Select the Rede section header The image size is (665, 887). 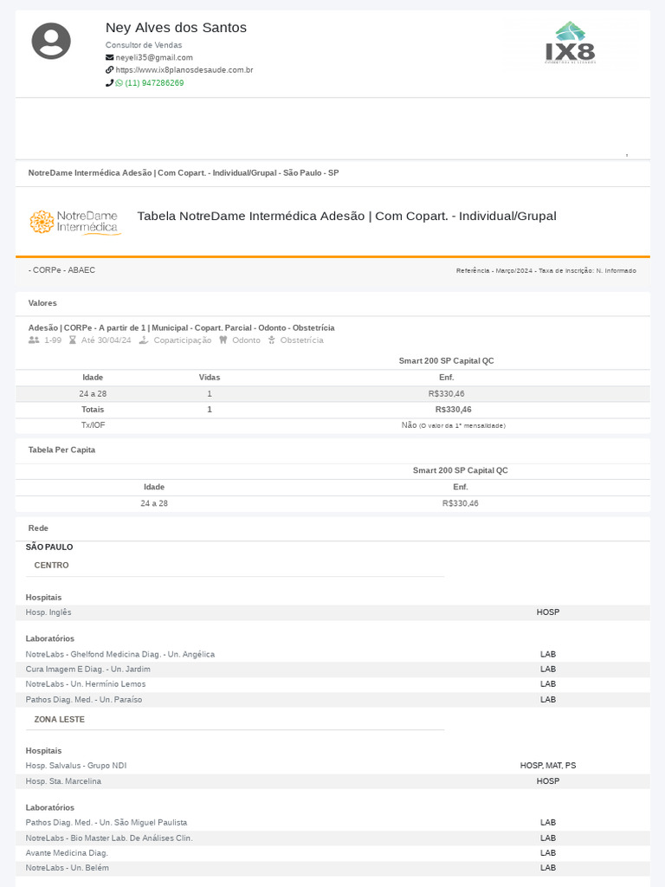pos(38,528)
